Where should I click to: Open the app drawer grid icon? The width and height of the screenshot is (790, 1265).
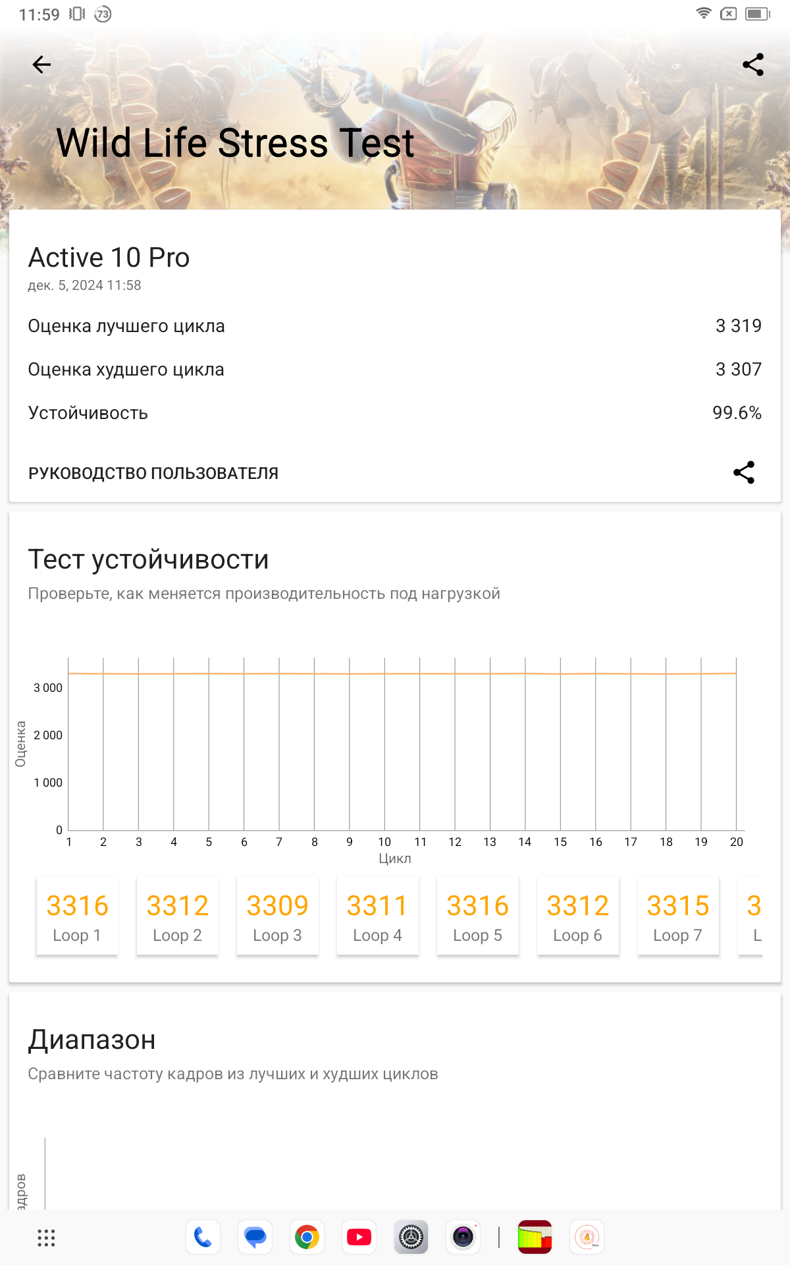pos(46,1237)
